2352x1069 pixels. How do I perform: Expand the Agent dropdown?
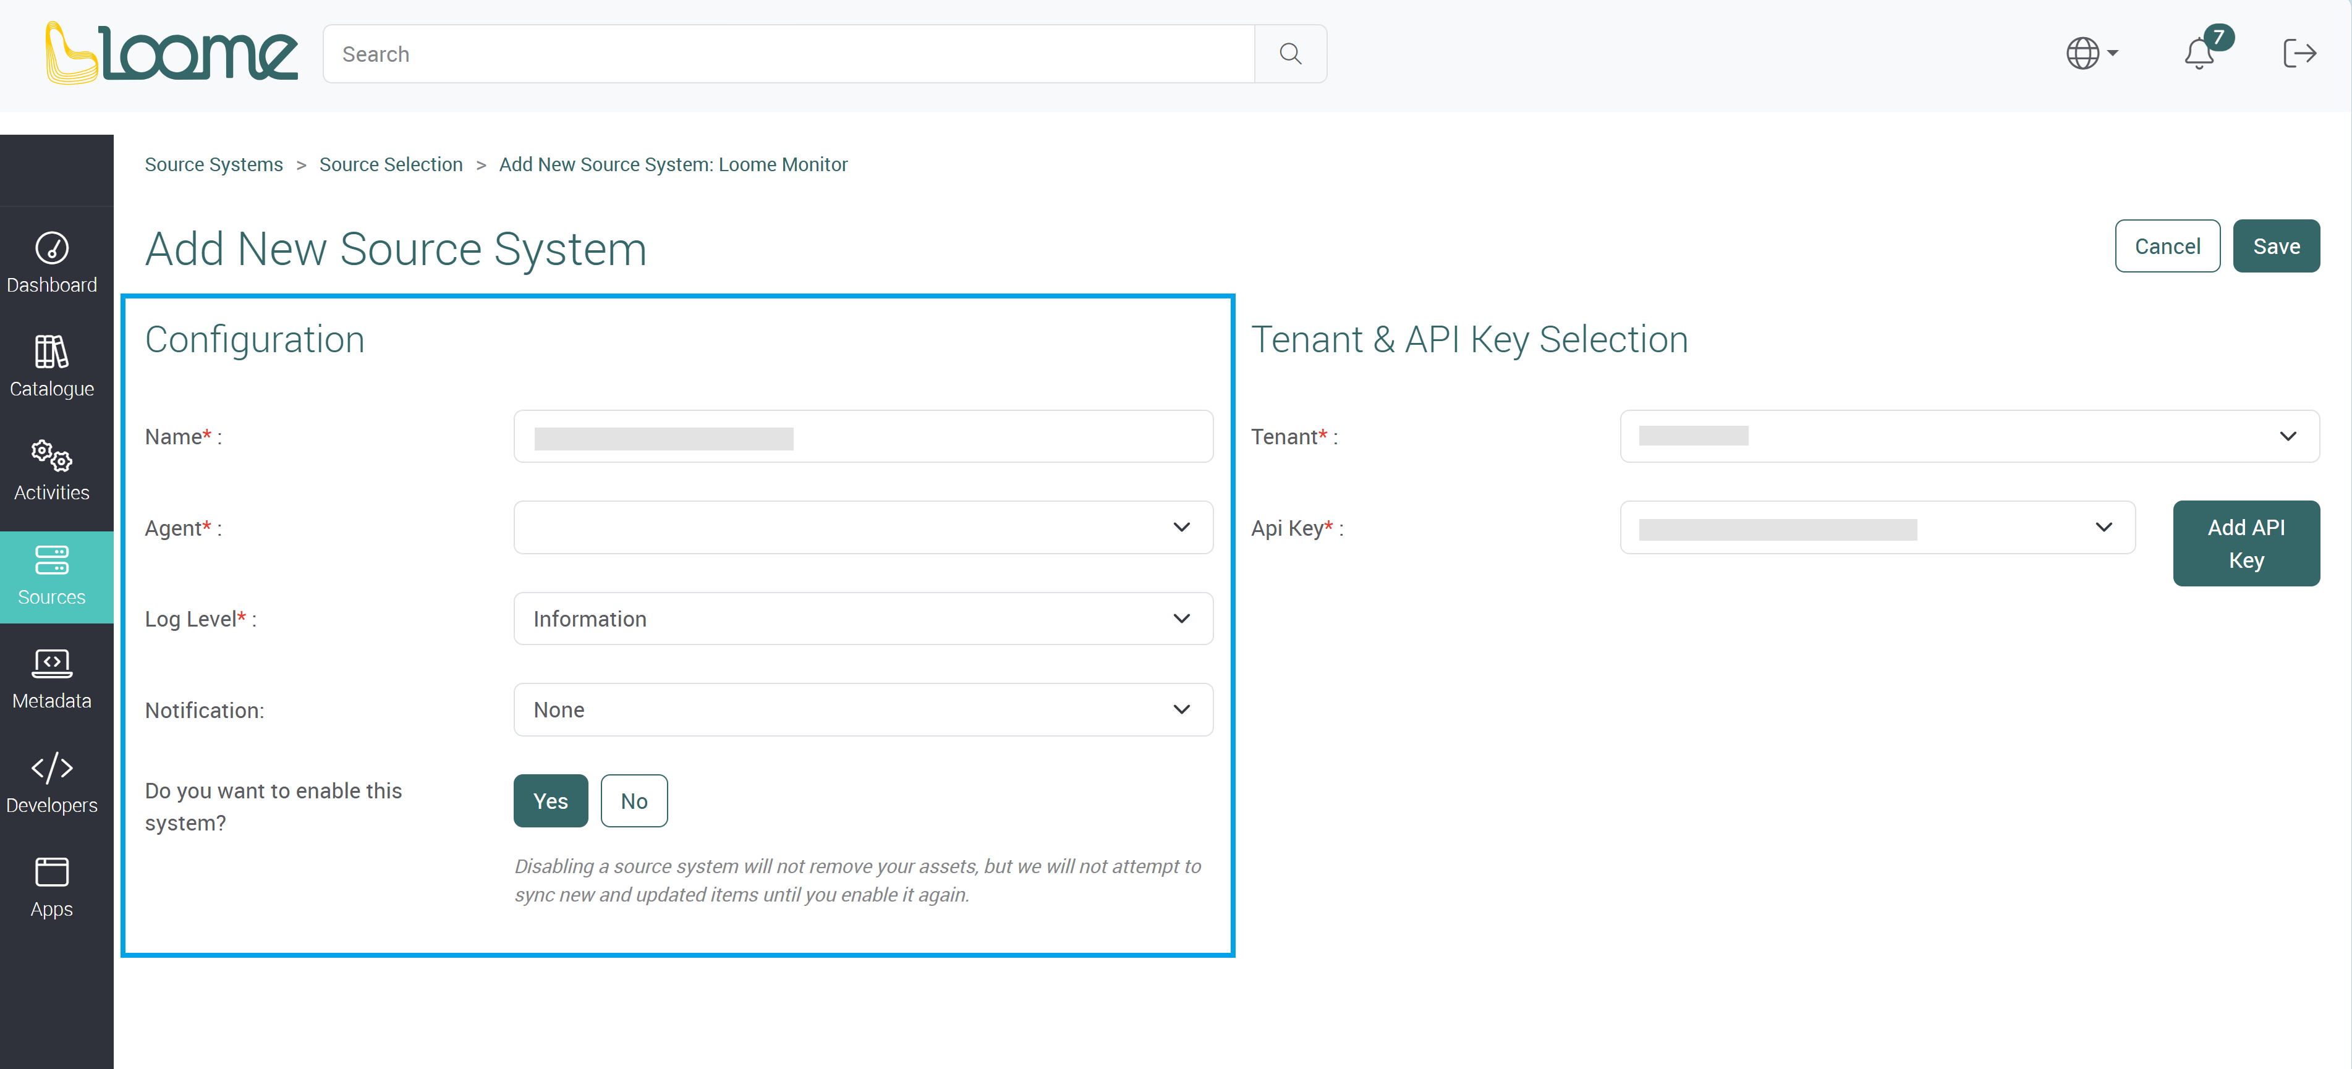pyautogui.click(x=863, y=526)
